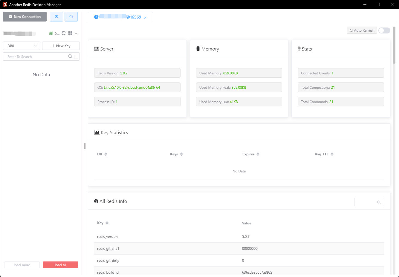Click the search magnifier in key search box
This screenshot has width=399, height=277.
pos(70,56)
